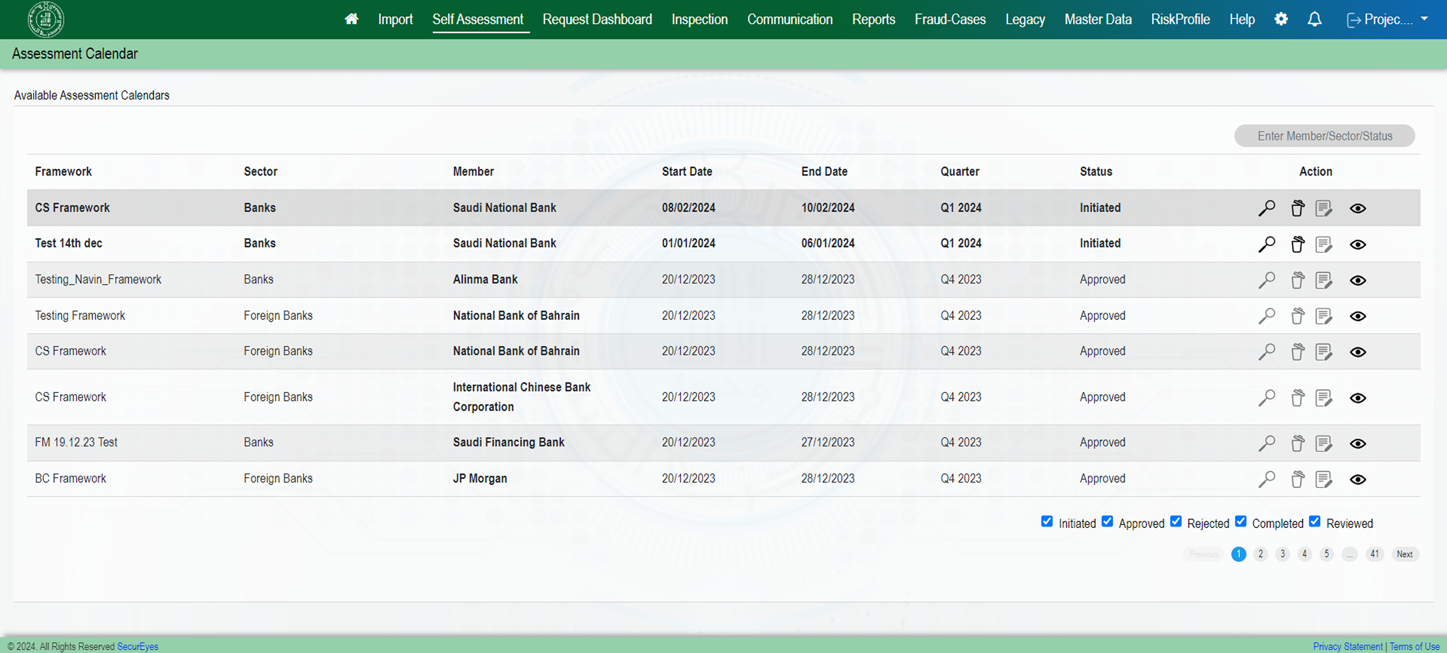Toggle the Rejected status filter checkbox

pyautogui.click(x=1176, y=521)
